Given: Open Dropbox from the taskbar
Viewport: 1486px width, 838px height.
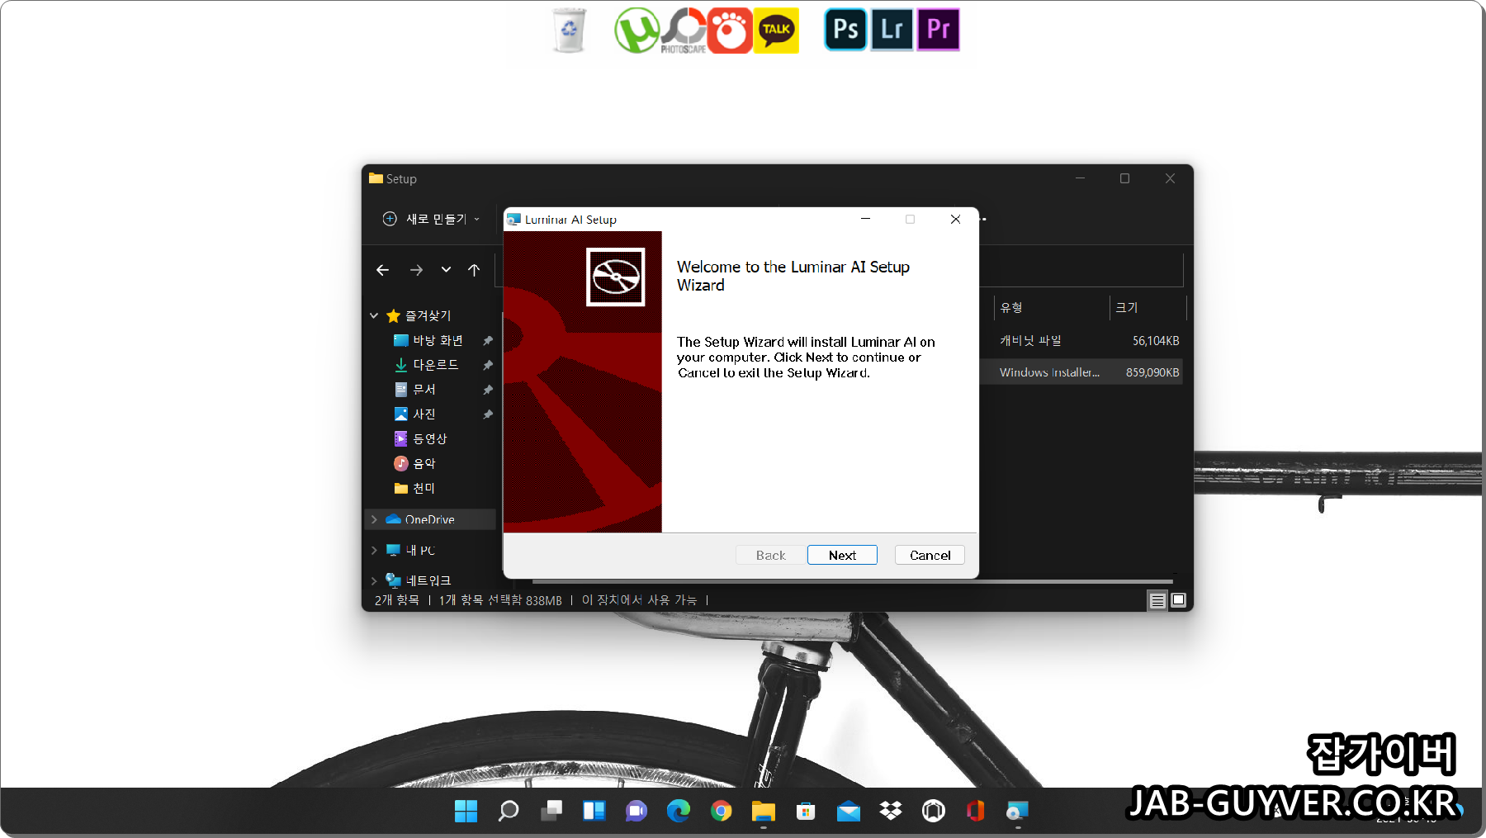Looking at the screenshot, I should [891, 812].
